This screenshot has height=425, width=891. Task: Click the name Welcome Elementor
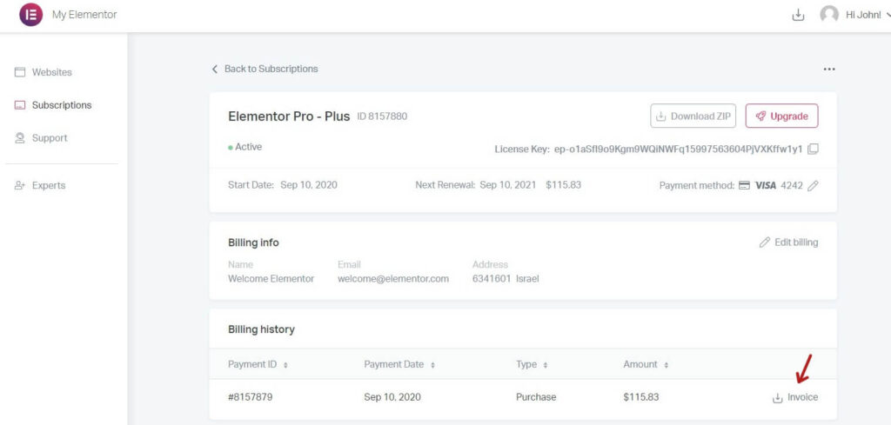click(271, 279)
